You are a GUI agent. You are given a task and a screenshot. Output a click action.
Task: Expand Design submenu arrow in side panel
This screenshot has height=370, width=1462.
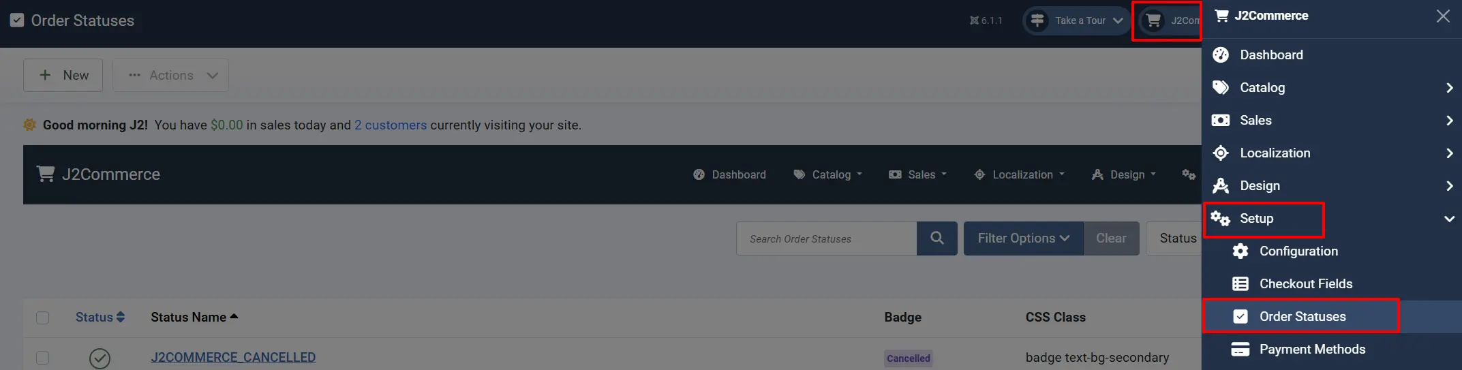[x=1449, y=186]
